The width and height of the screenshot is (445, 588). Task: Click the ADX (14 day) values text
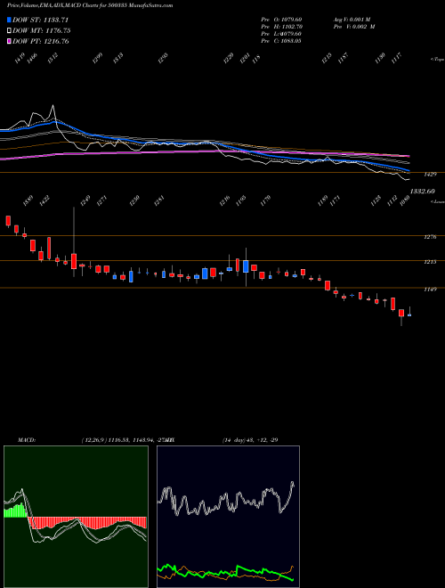tap(250, 440)
